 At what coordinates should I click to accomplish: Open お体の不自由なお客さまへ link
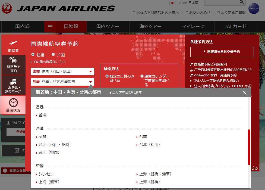155,13
